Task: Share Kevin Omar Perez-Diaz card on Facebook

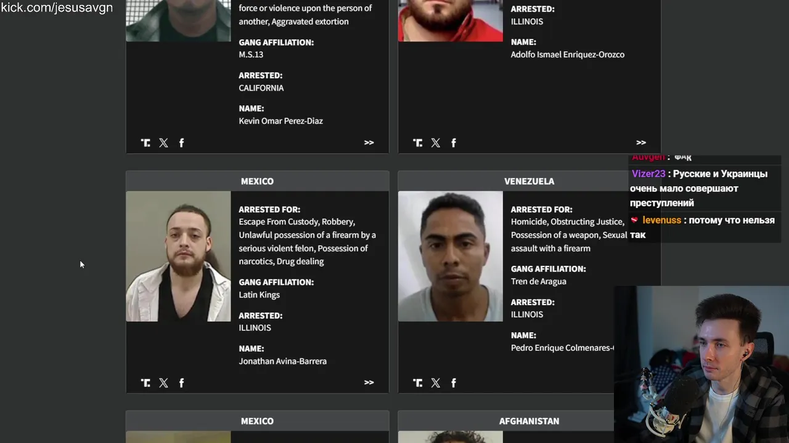Action: click(181, 143)
